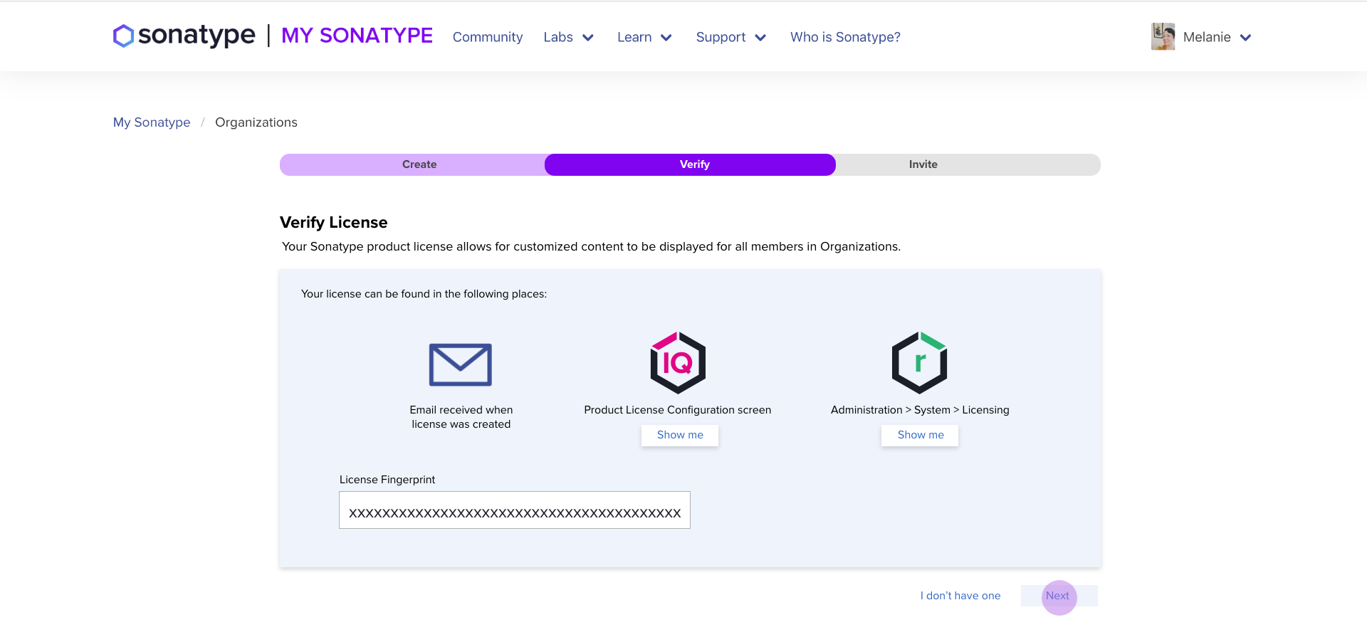Click the Nexus Repository 'r' hexagon icon
The height and width of the screenshot is (637, 1367).
920,363
